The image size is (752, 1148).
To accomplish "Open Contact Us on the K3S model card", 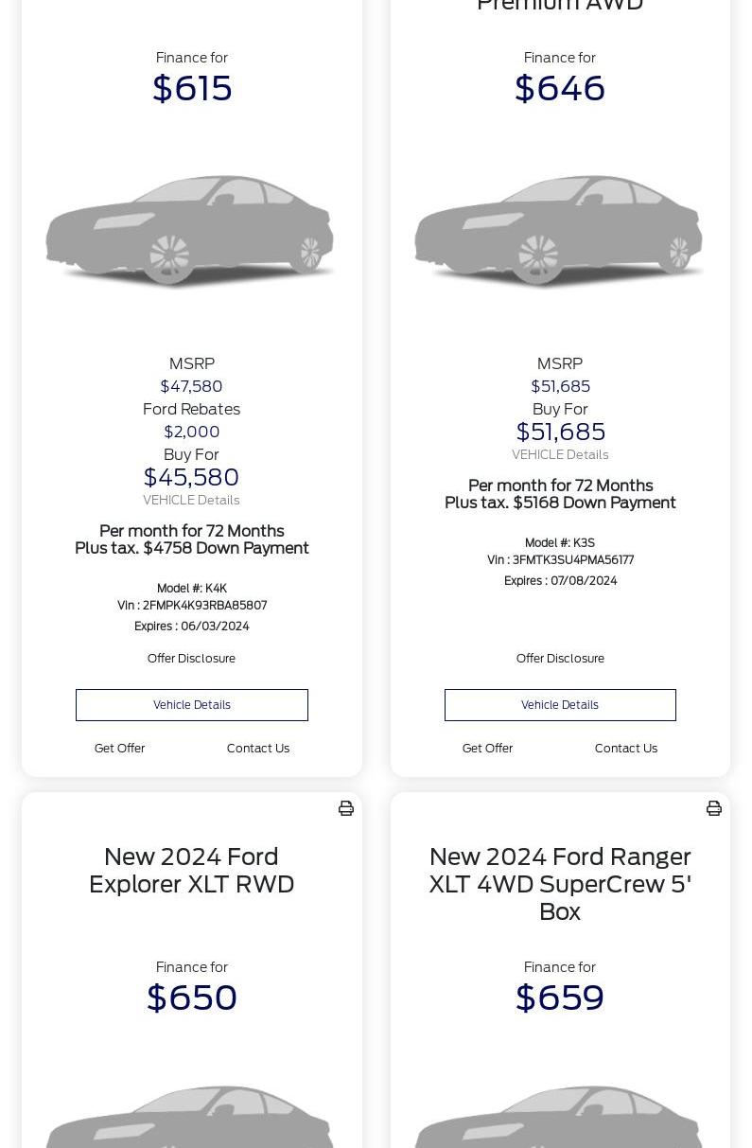I will click(626, 749).
